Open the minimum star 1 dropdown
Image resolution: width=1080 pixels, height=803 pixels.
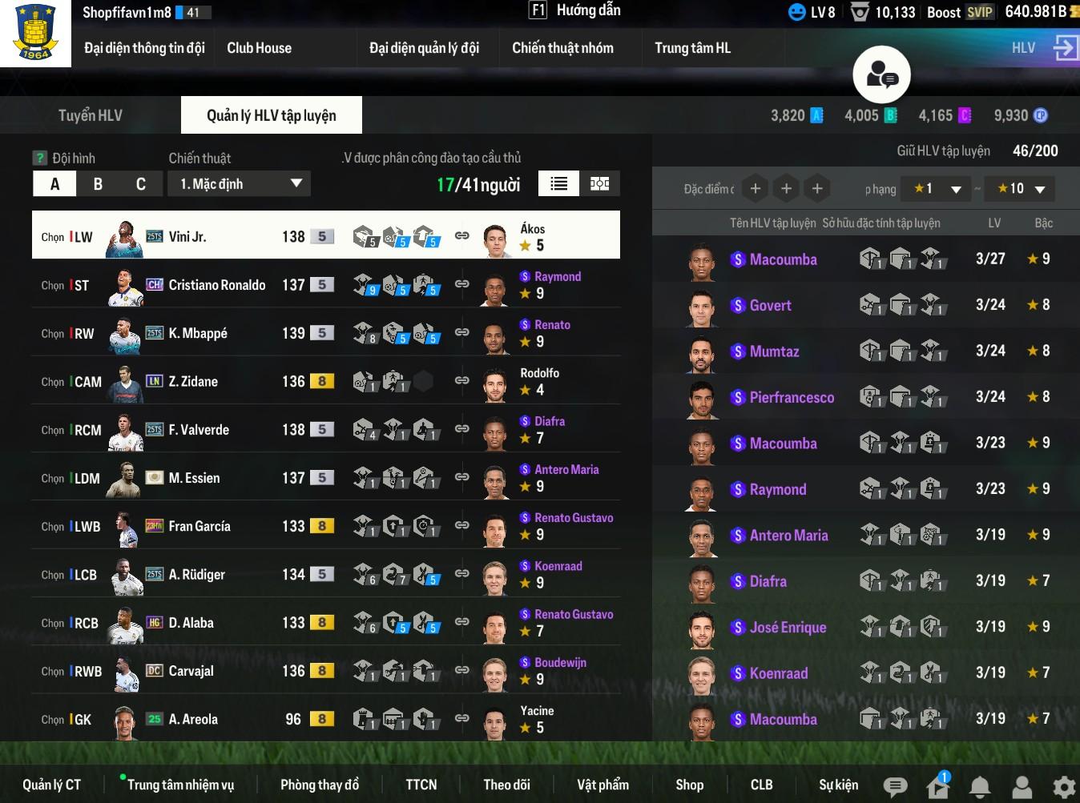tap(937, 189)
